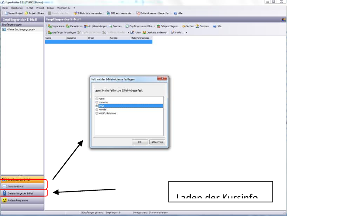Click the Empfängergruppen panel header
338x218 pixels.
click(x=22, y=24)
